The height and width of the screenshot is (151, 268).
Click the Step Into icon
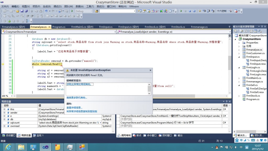click(204, 11)
